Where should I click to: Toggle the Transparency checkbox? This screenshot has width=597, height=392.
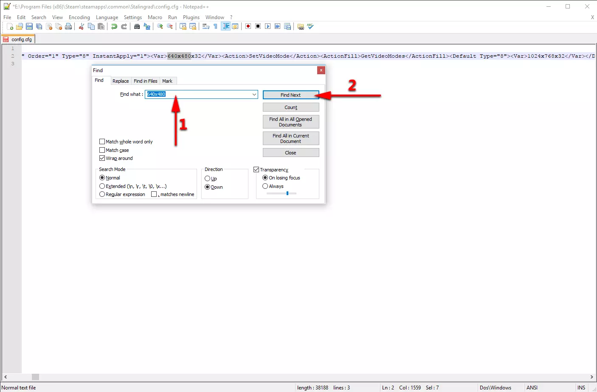256,170
